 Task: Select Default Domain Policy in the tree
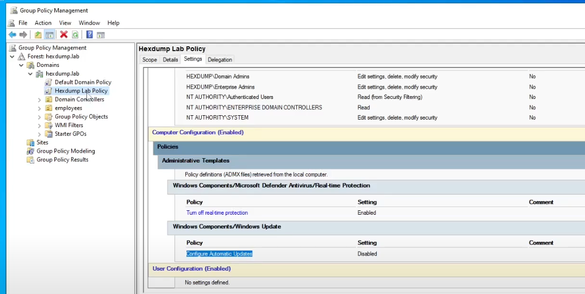83,82
